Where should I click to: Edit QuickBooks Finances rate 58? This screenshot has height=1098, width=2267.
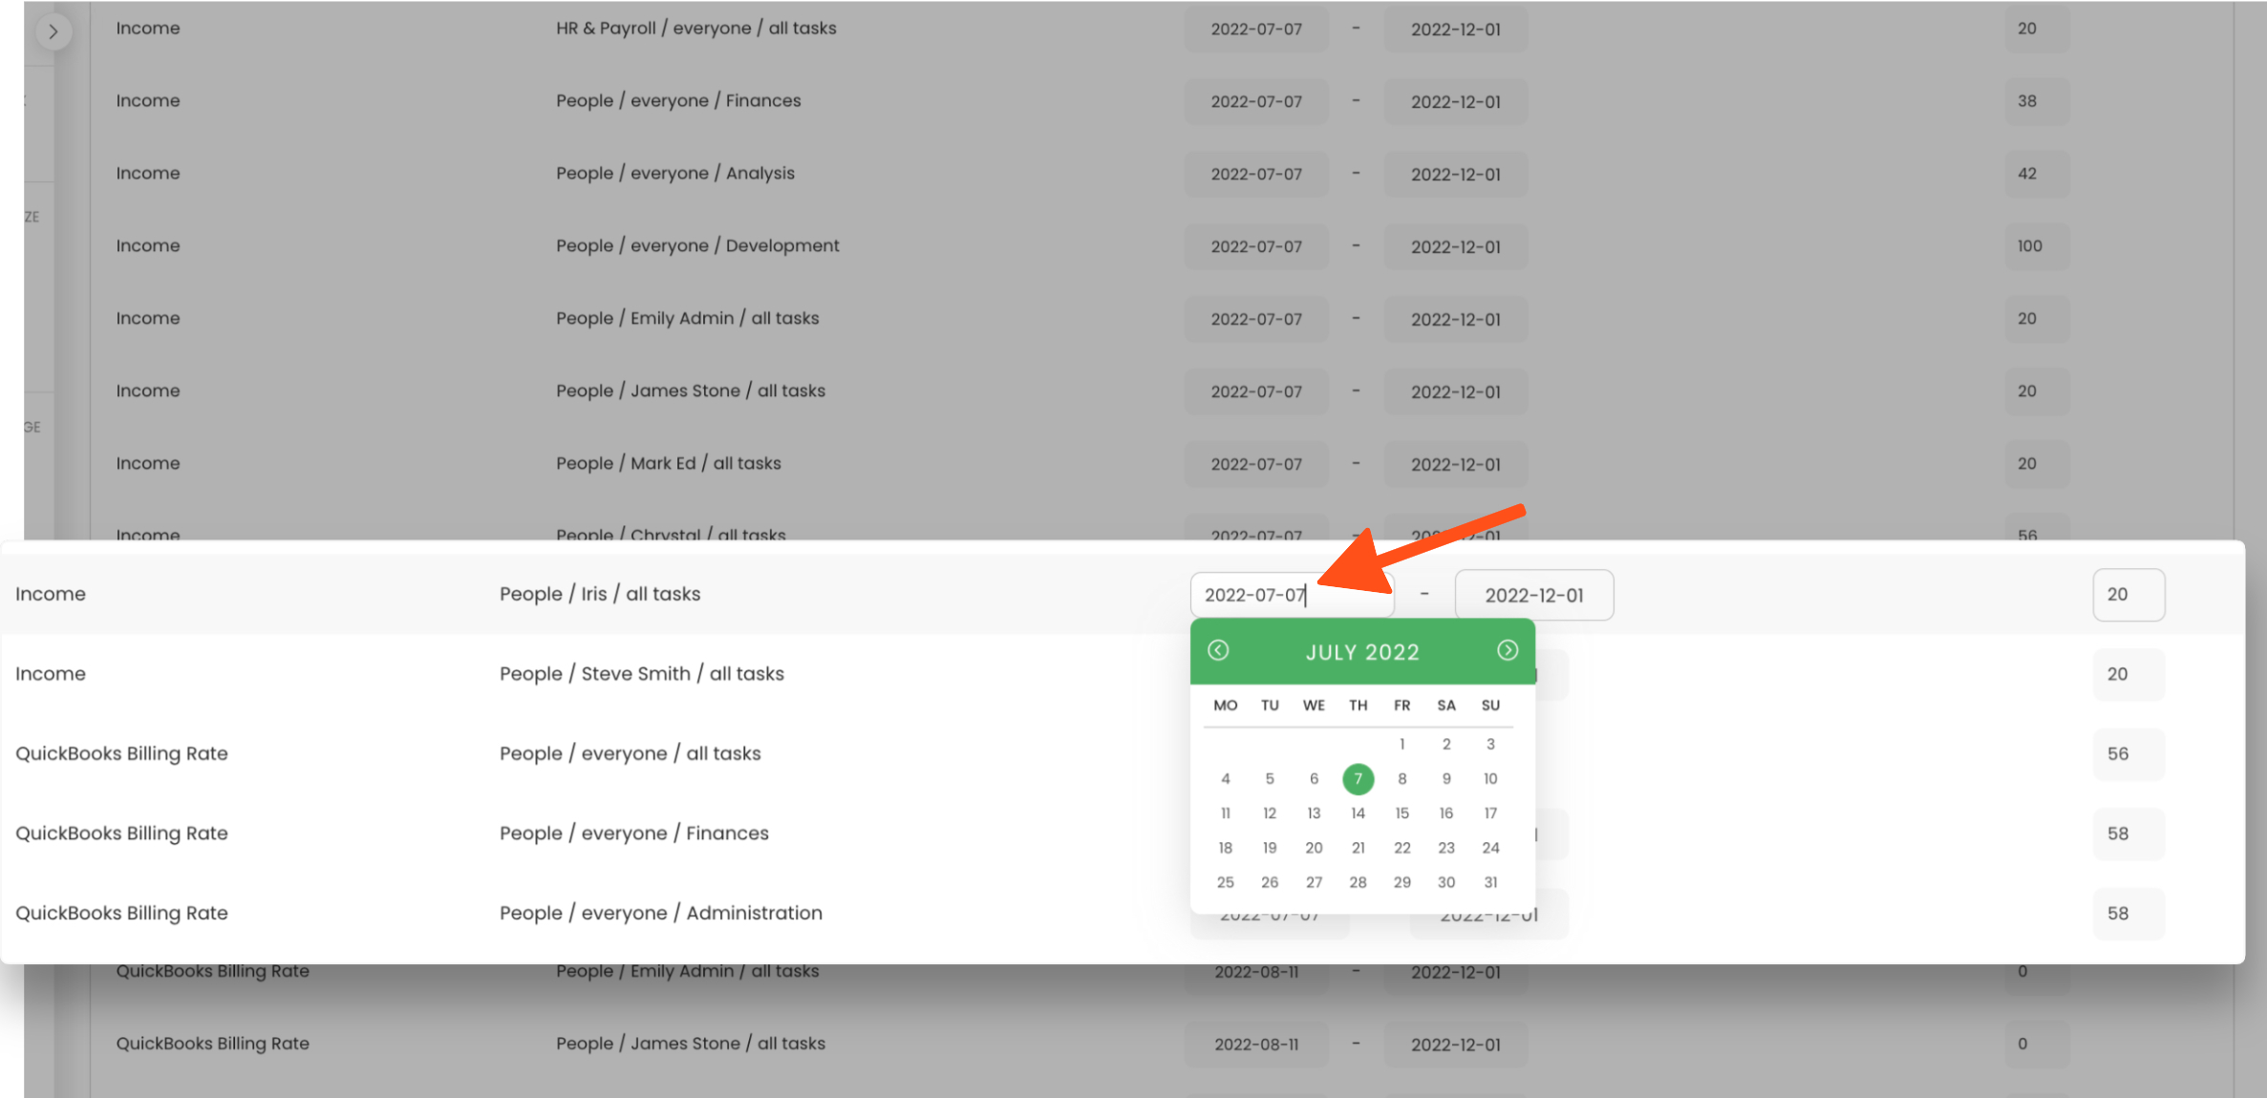(2128, 834)
